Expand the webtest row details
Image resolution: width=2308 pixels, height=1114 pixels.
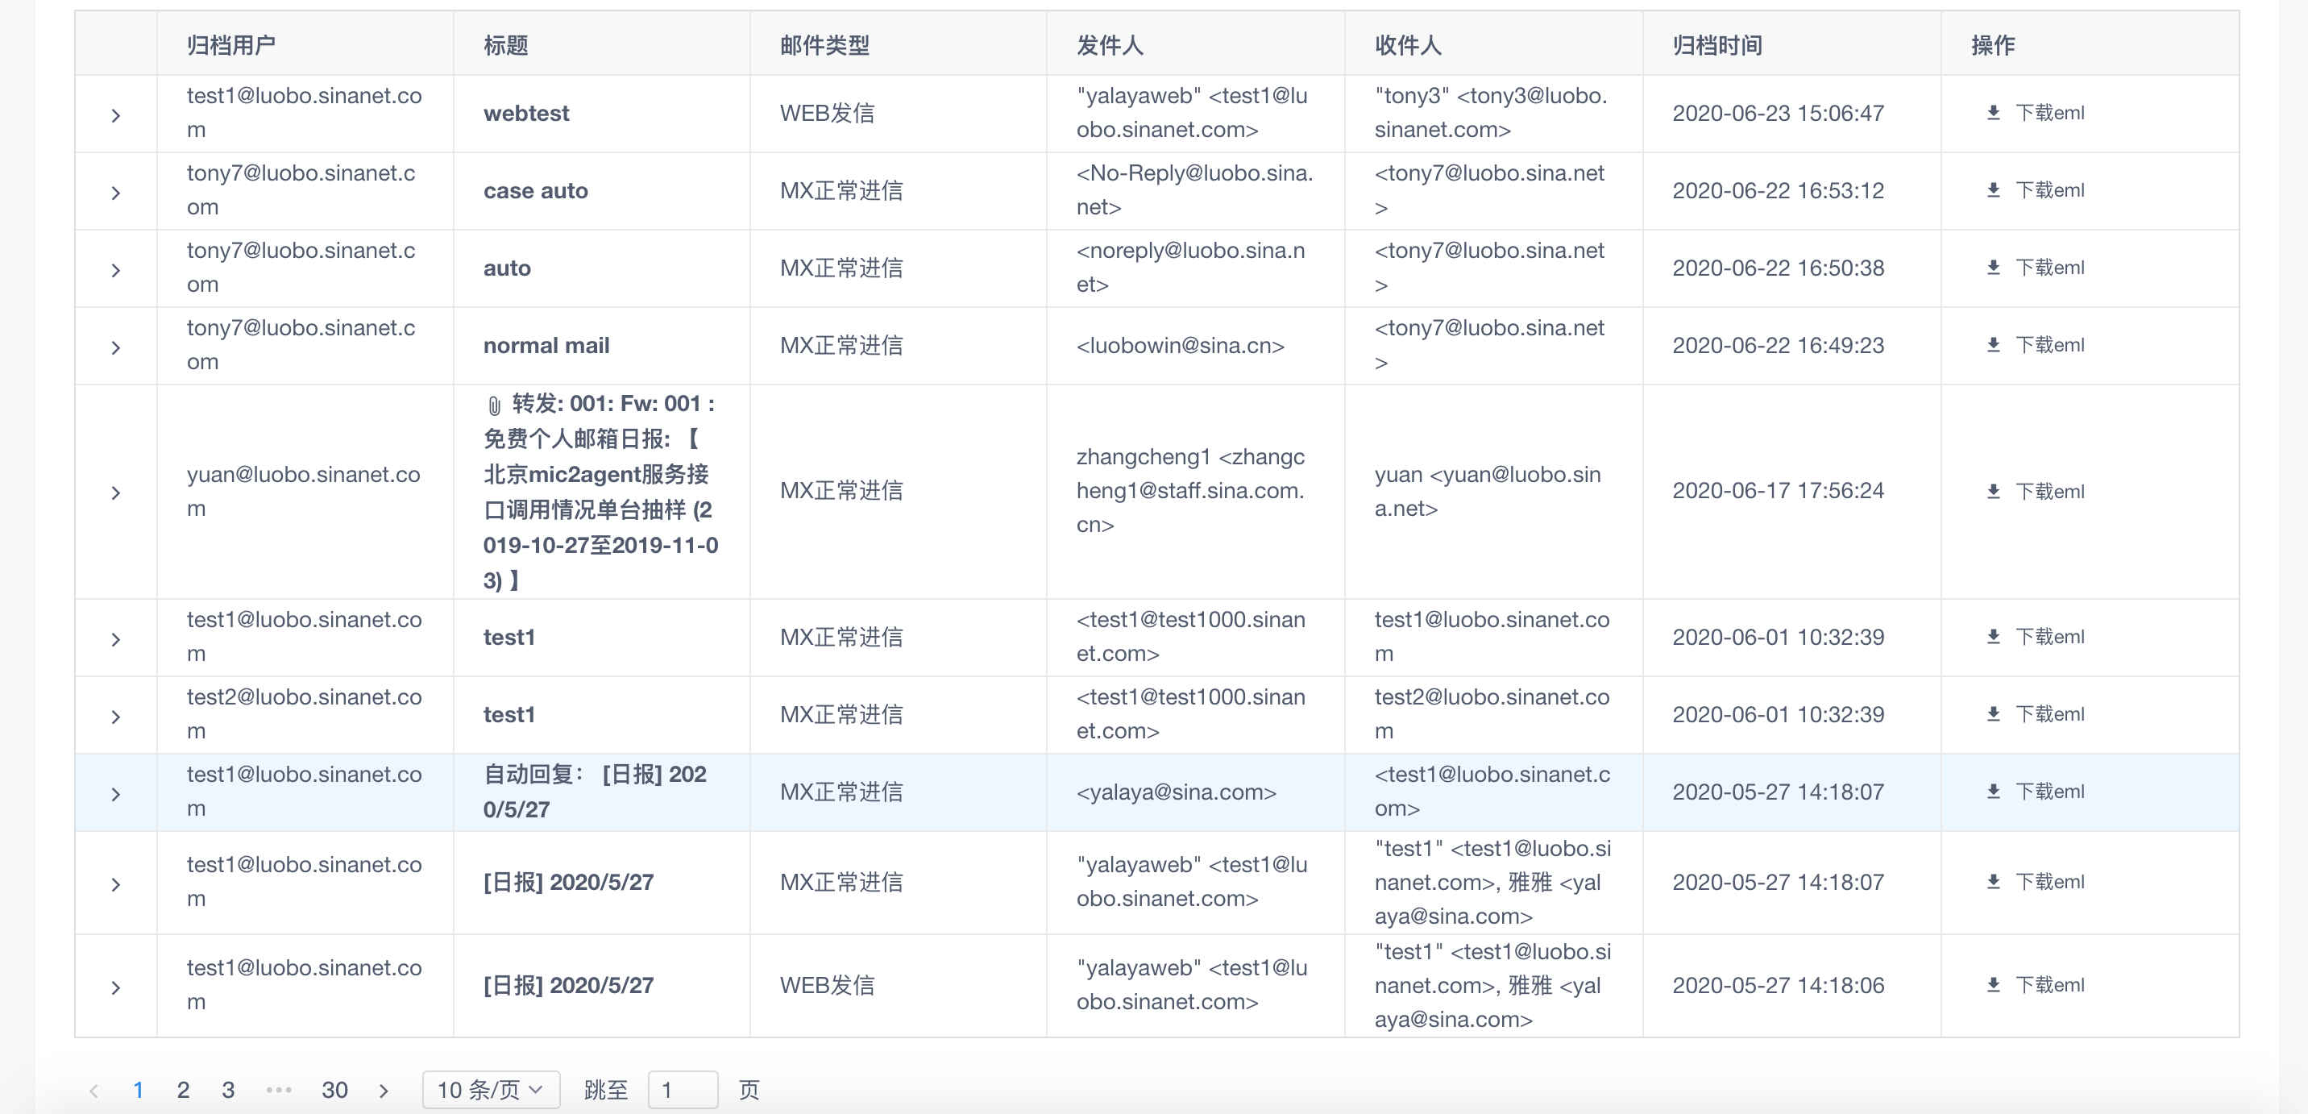tap(115, 115)
